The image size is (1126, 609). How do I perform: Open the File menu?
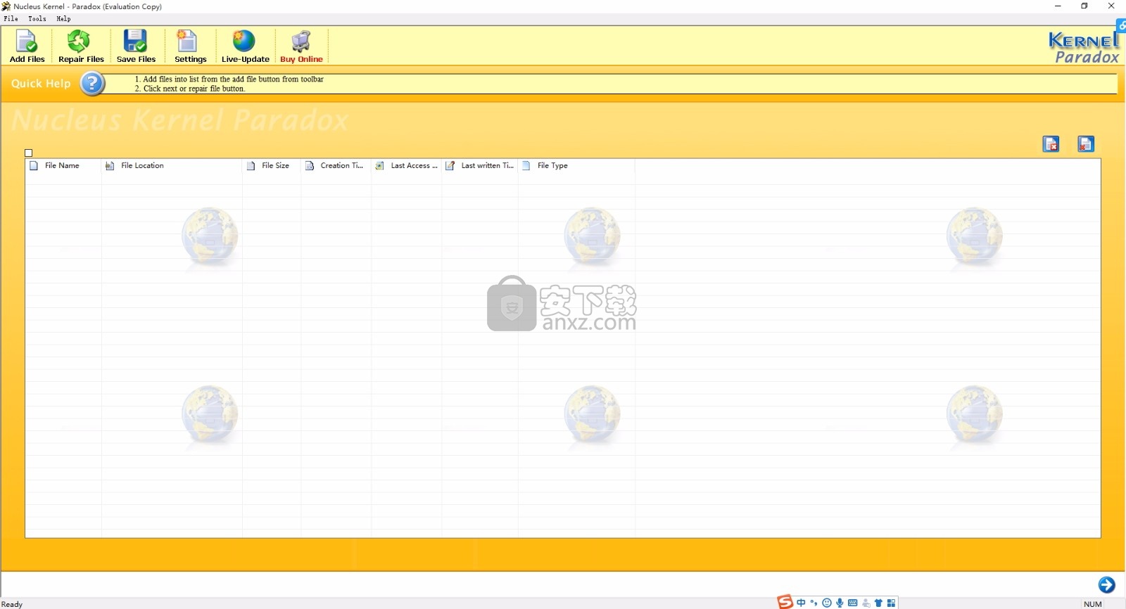click(x=11, y=19)
